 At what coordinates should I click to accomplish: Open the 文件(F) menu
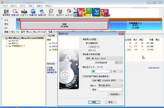[x=5, y=6]
